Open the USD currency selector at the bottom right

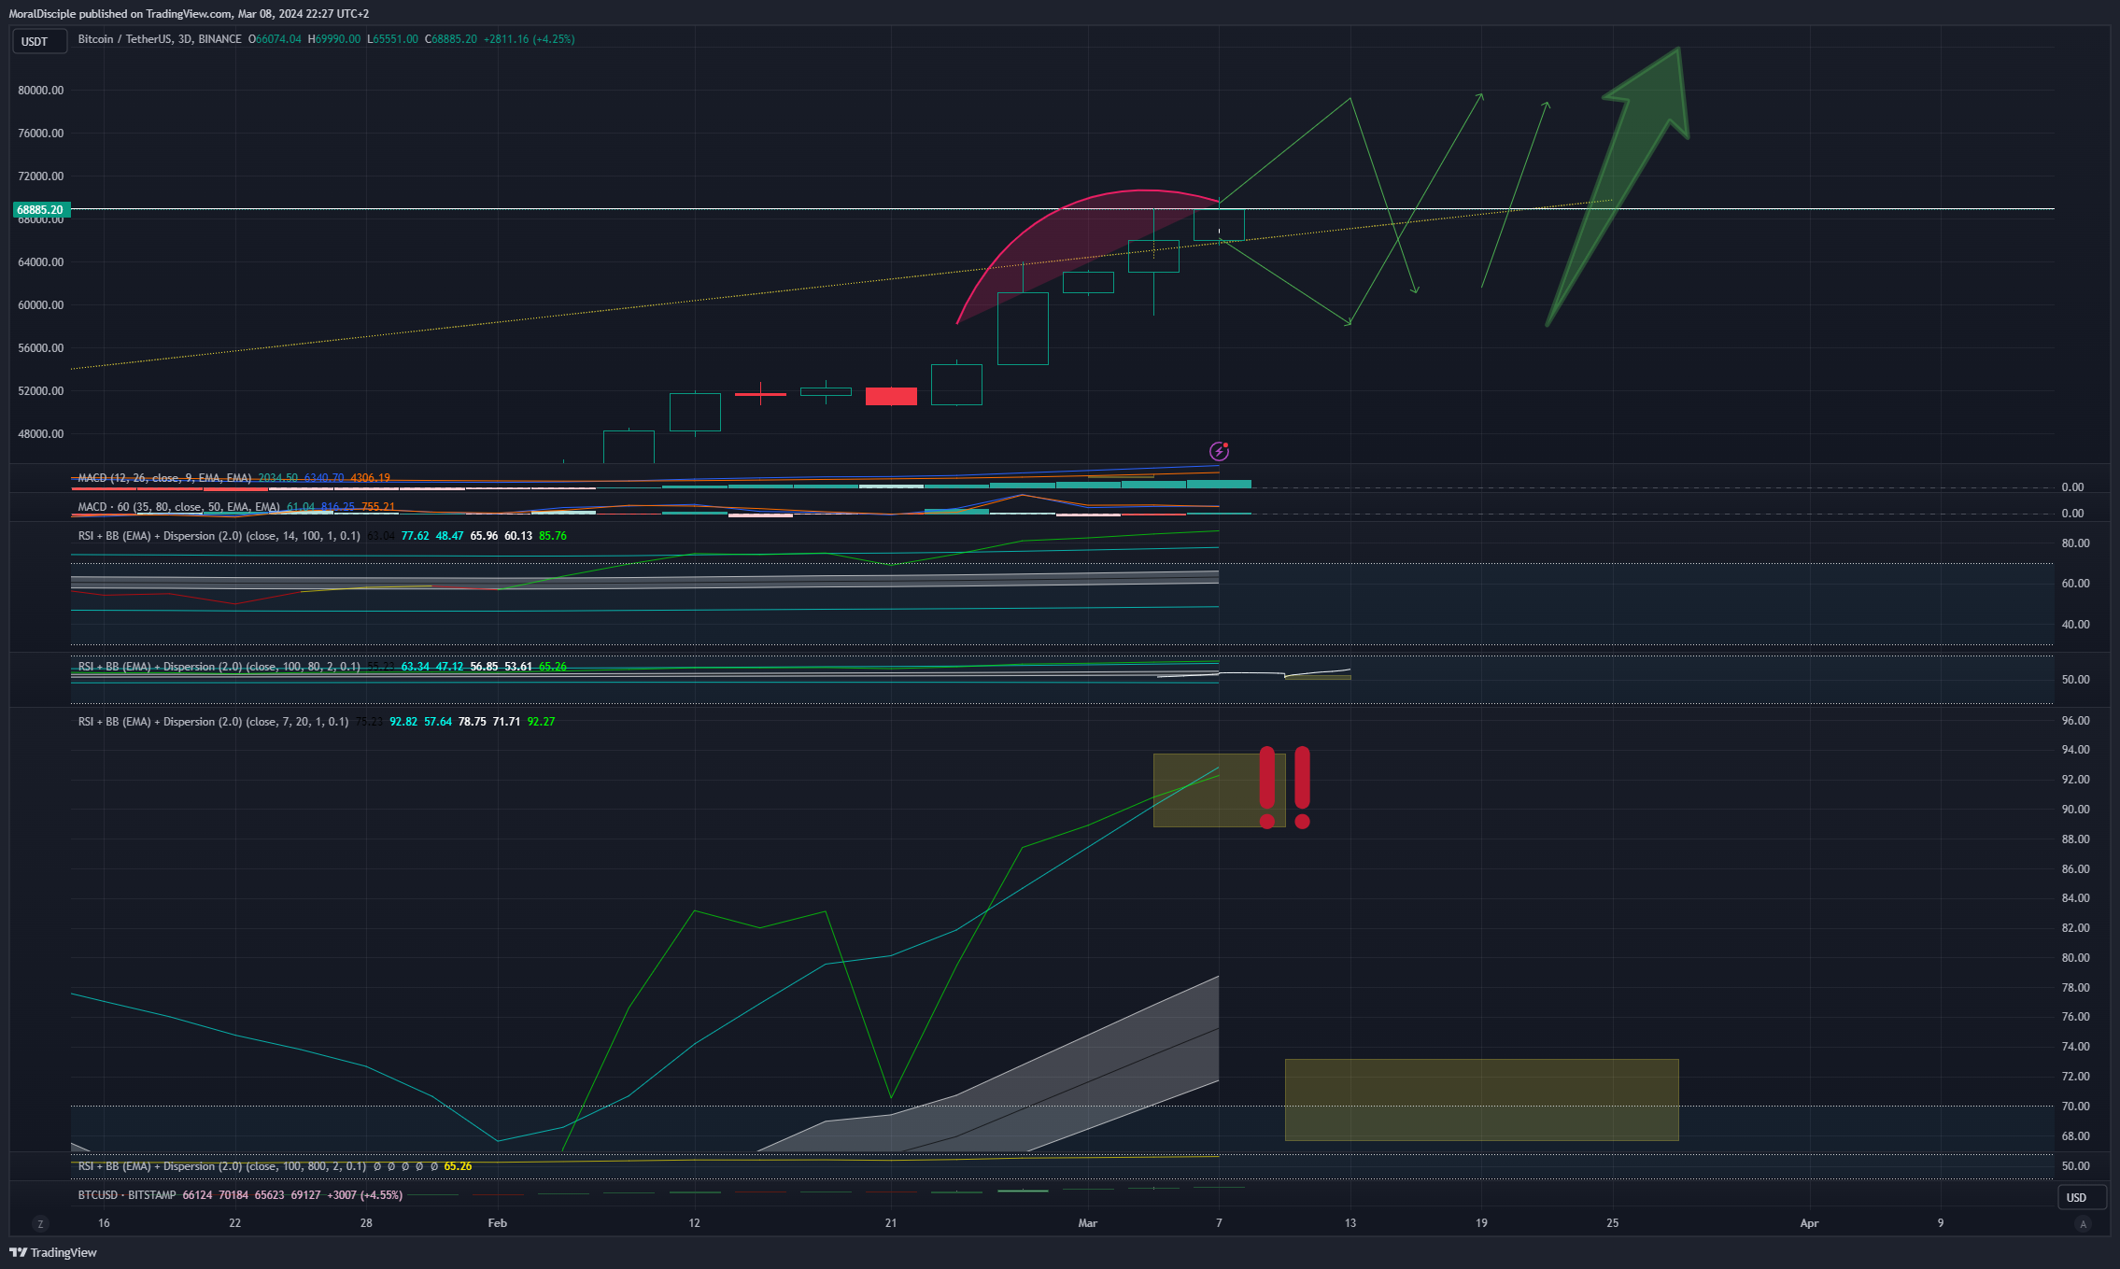2082,1197
